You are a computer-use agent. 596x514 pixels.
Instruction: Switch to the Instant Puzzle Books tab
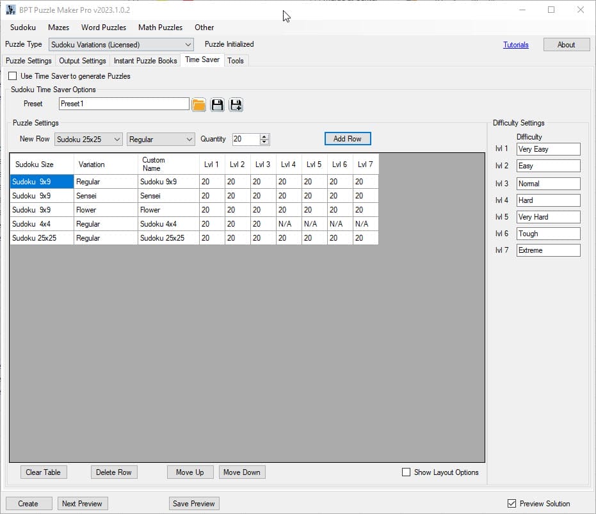click(x=145, y=61)
